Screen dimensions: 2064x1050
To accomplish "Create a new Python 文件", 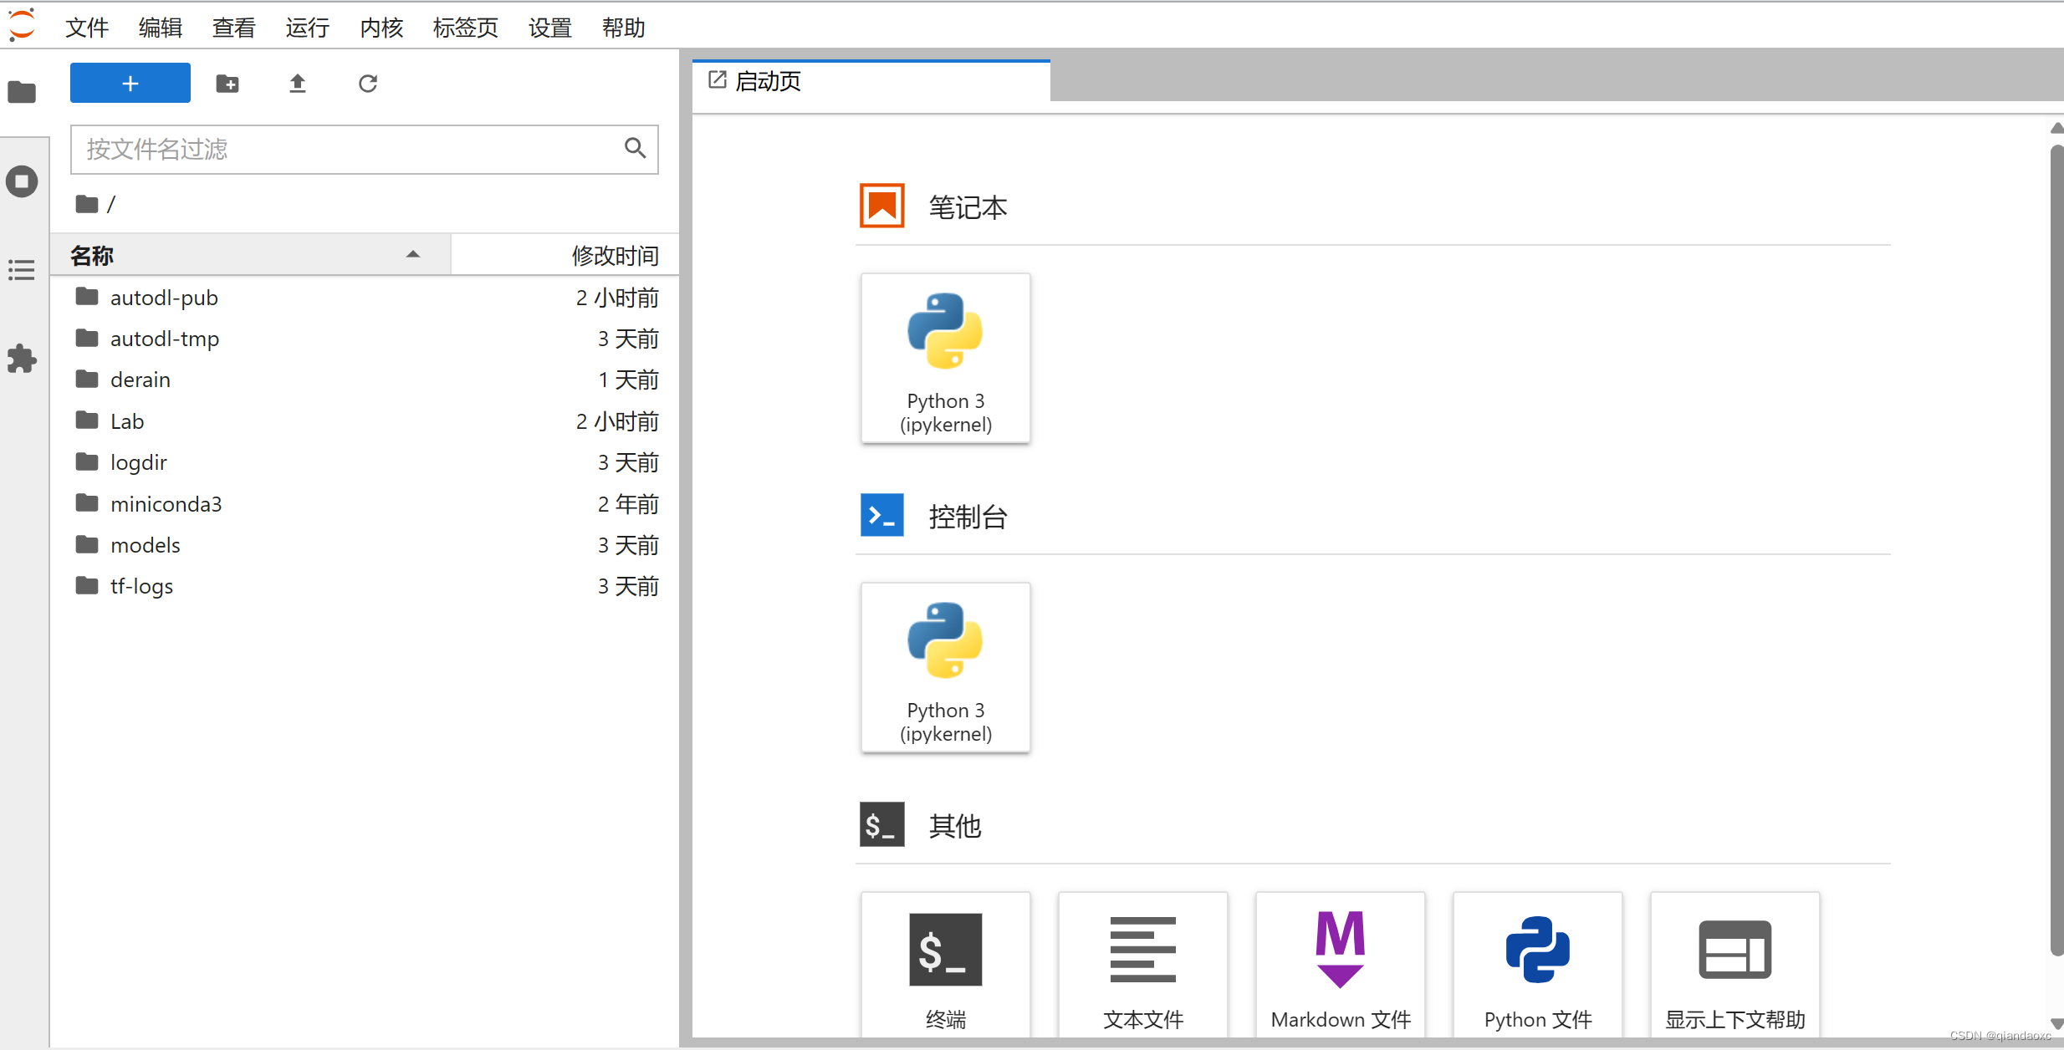I will click(x=1538, y=965).
